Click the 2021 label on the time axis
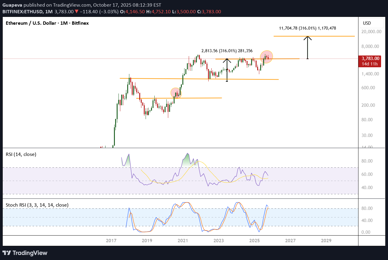 pyautogui.click(x=183, y=241)
